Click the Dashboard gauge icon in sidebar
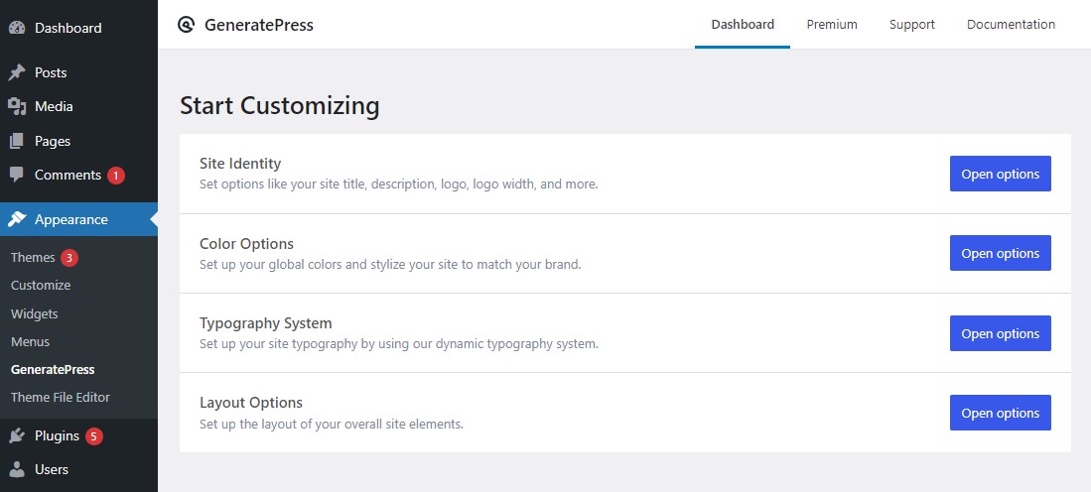Image resolution: width=1091 pixels, height=492 pixels. [17, 28]
